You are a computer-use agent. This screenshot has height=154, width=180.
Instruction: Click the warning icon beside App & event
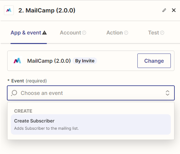[x=44, y=33]
